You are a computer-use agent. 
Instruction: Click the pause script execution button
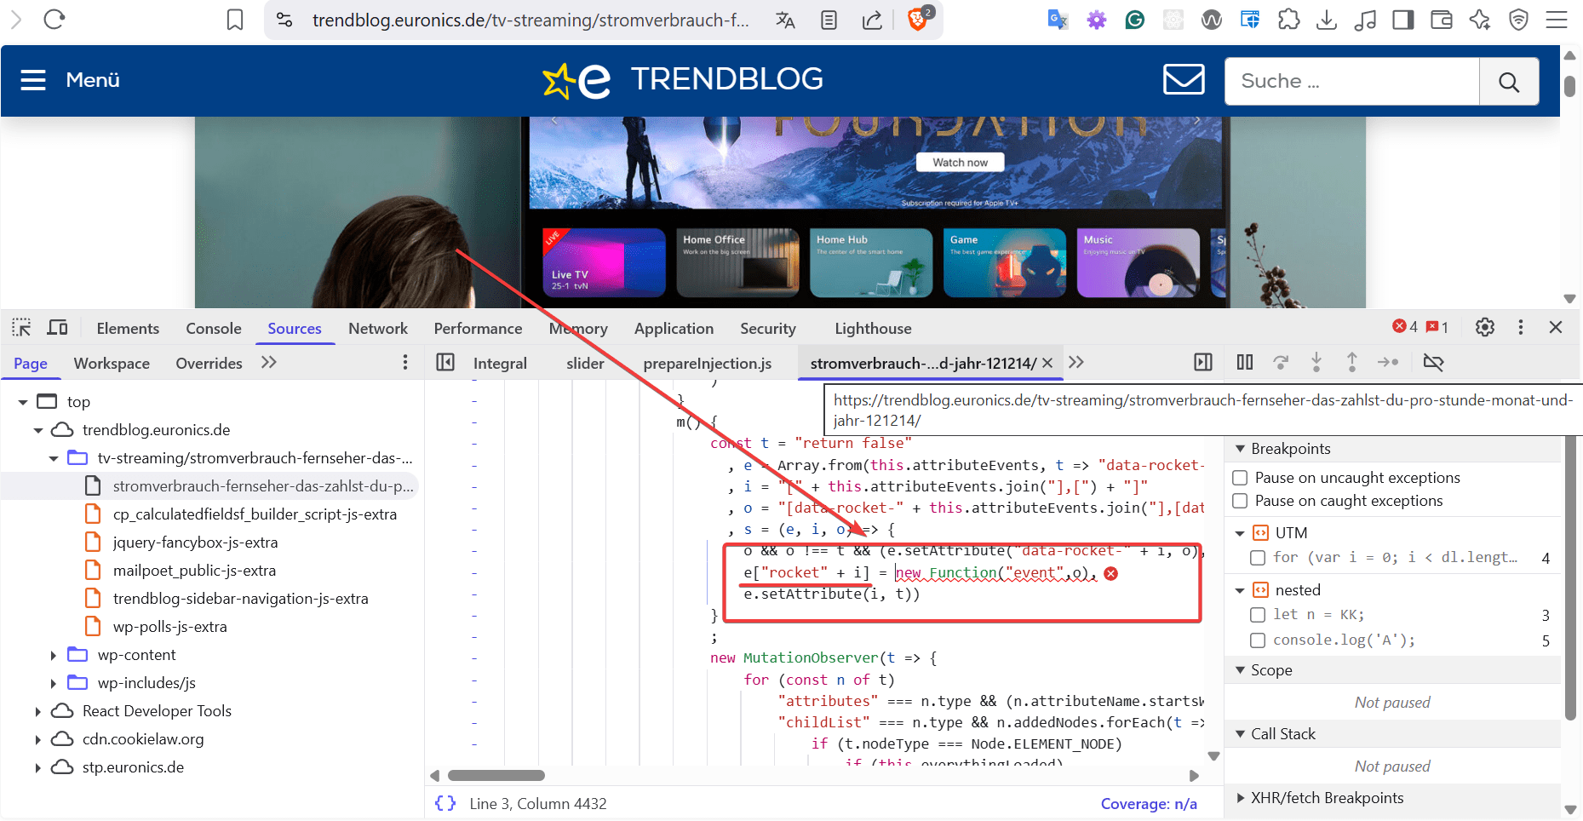point(1245,363)
